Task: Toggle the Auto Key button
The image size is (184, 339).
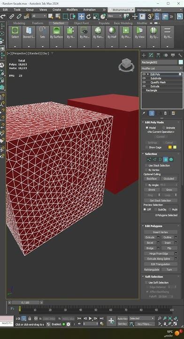Action: [123, 318]
